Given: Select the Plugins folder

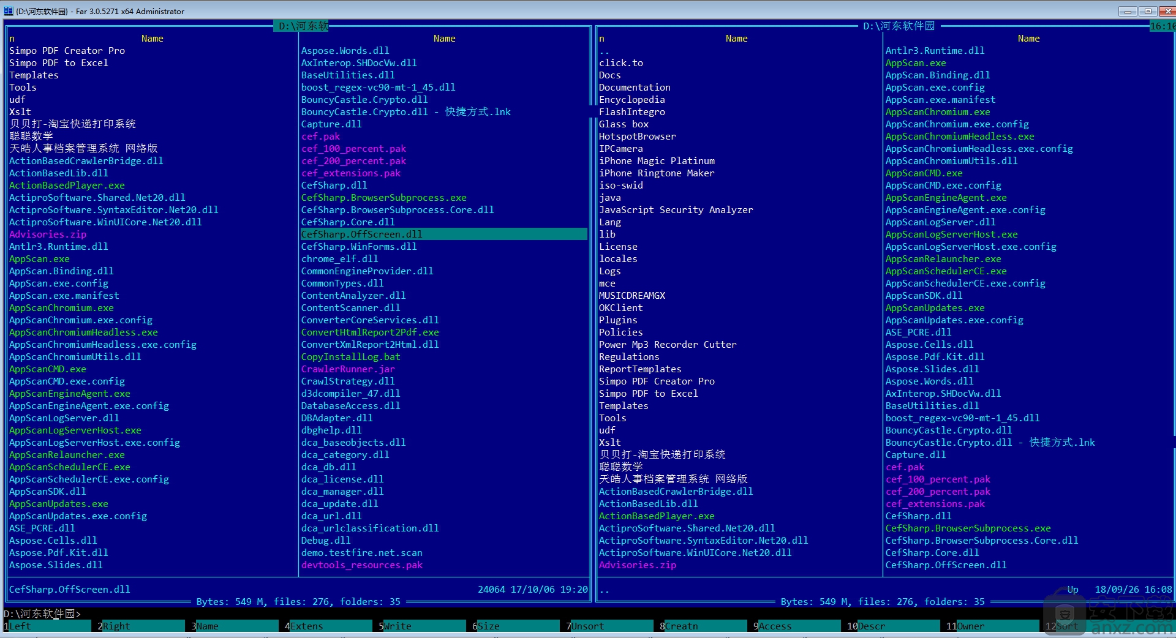Looking at the screenshot, I should [x=618, y=320].
